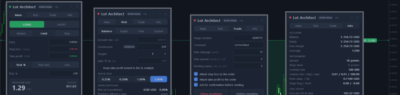Viewport: 400px width, 95px height.
Task: Minimize the Lot Architect panel showing Main tab
Action: tap(71, 7)
